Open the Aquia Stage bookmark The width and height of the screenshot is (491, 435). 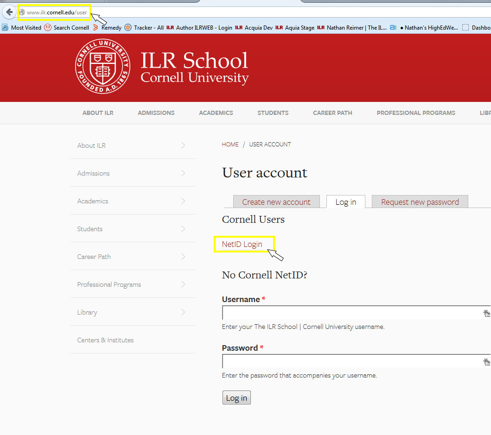coord(295,27)
